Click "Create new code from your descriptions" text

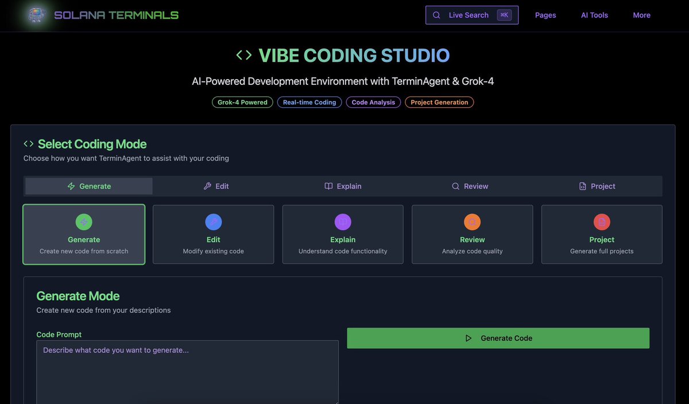[x=103, y=310]
